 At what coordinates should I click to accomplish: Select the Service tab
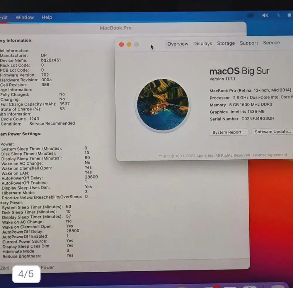tap(271, 43)
